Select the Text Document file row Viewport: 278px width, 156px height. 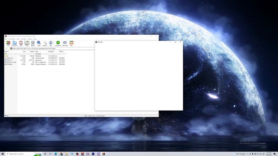pyautogui.click(x=35, y=58)
